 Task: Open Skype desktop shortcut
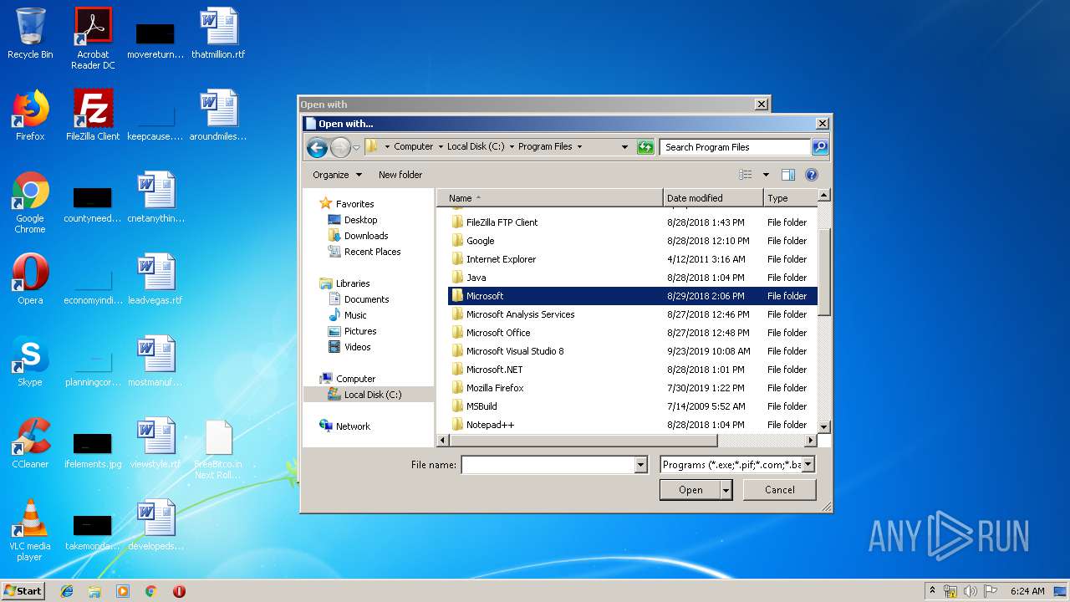tap(30, 361)
